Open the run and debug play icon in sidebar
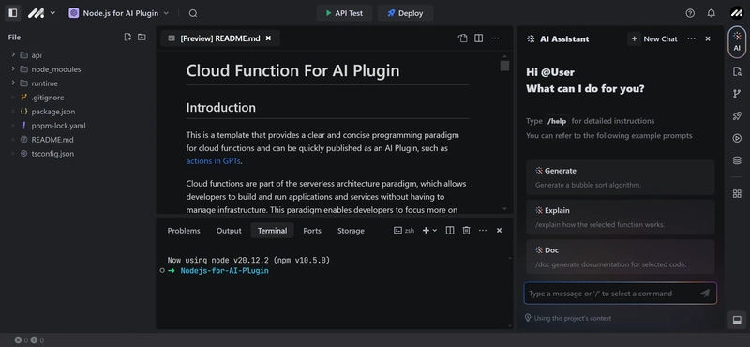Image resolution: width=750 pixels, height=347 pixels. (x=737, y=138)
